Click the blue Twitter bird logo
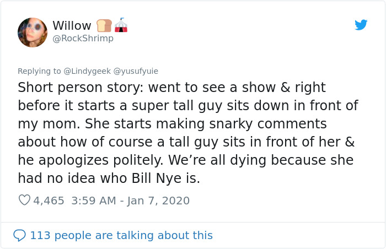Image resolution: width=386 pixels, height=249 pixels. click(361, 25)
